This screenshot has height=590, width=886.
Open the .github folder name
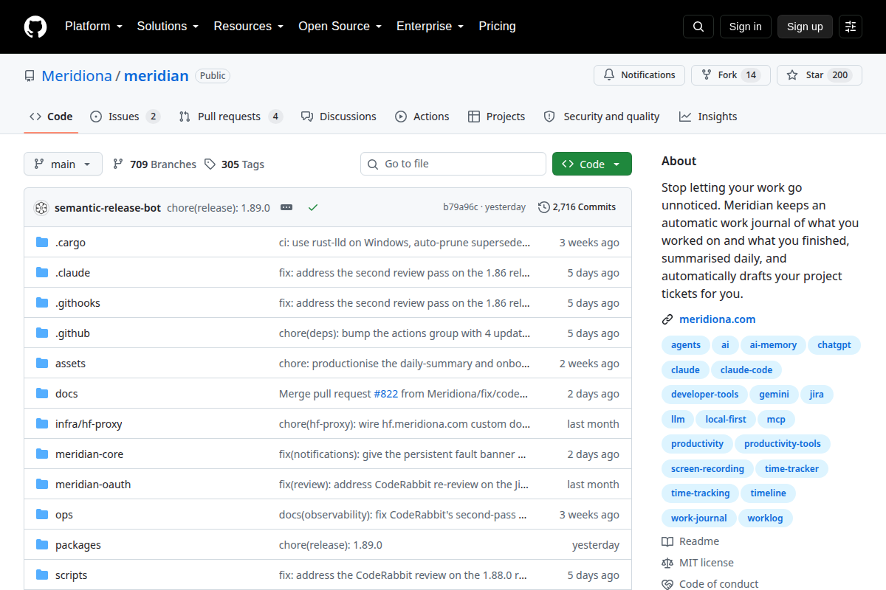coord(72,333)
